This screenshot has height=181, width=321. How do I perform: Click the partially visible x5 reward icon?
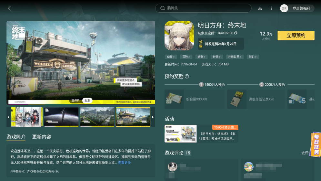297,99
